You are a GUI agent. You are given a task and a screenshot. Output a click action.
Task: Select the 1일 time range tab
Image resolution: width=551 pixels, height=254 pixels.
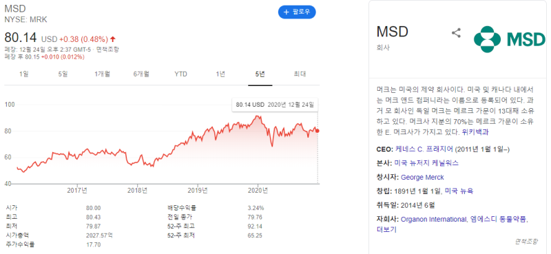click(x=24, y=74)
